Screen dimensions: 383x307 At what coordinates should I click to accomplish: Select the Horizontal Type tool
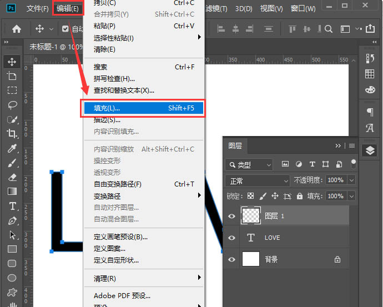[x=12, y=206]
